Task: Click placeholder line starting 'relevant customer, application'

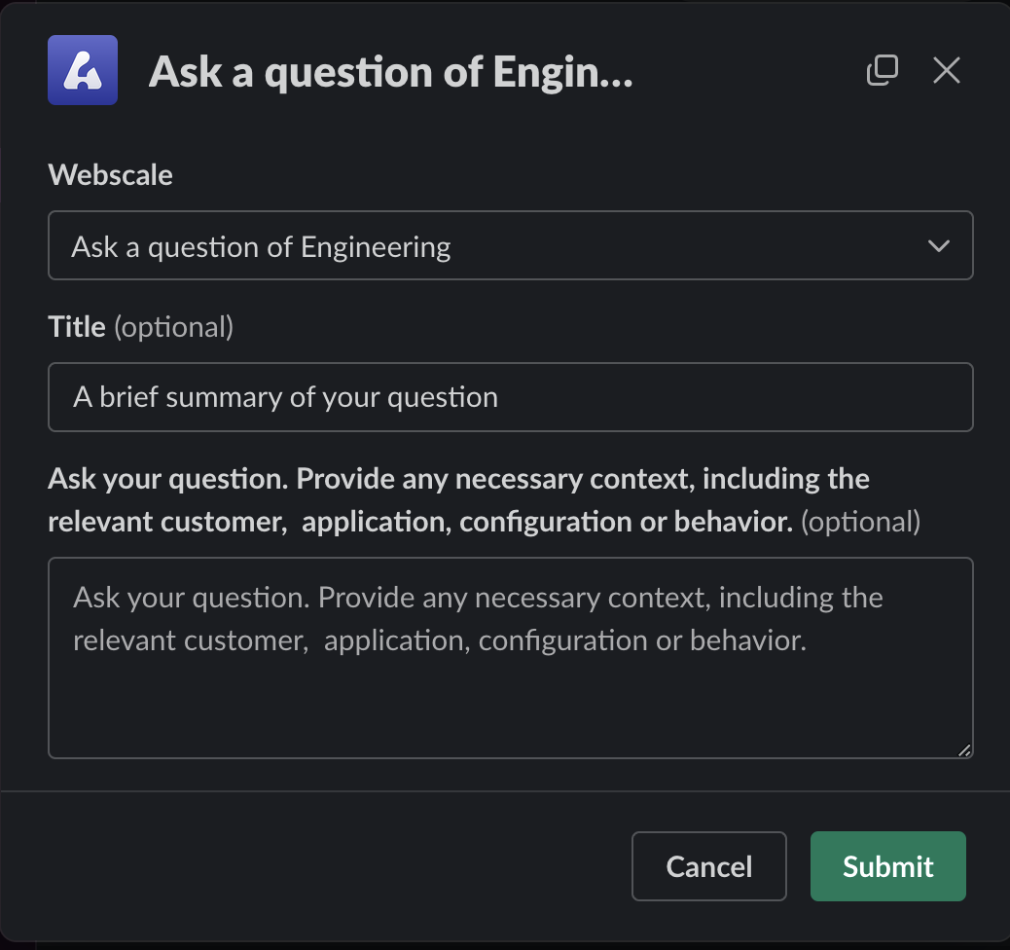Action: (x=440, y=640)
